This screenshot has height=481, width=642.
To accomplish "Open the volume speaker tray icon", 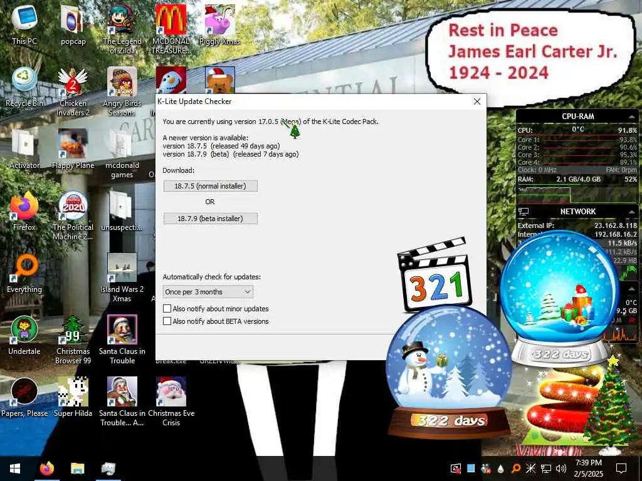I will coord(561,468).
